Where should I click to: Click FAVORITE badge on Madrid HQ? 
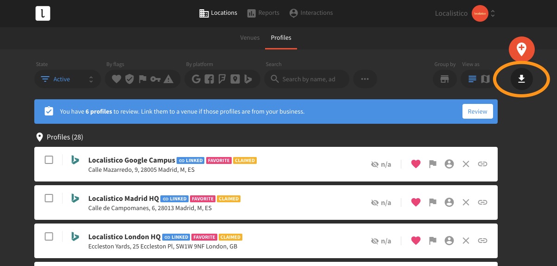203,199
